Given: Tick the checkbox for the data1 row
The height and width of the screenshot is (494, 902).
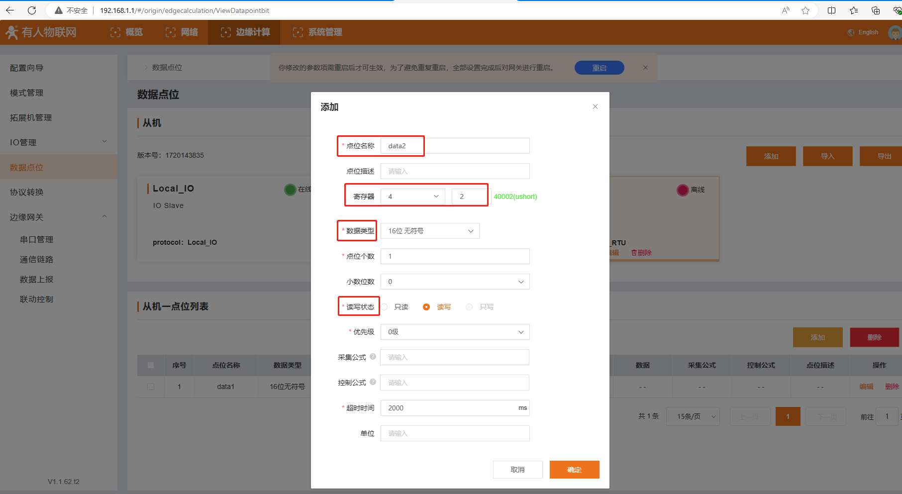Looking at the screenshot, I should [x=151, y=387].
